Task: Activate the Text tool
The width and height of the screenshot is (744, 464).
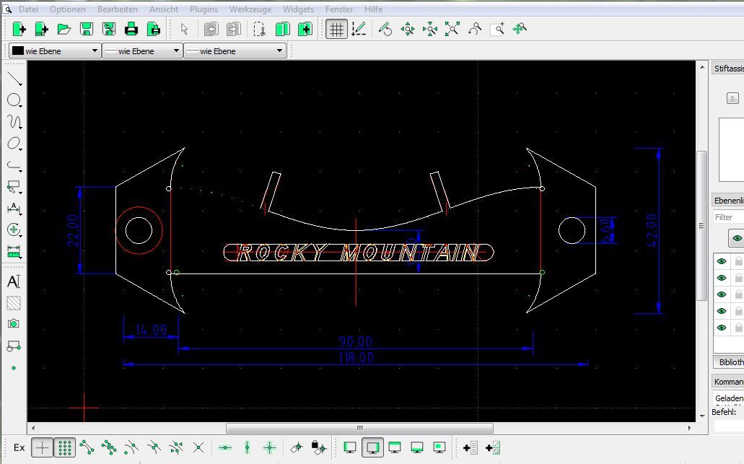Action: [x=14, y=281]
